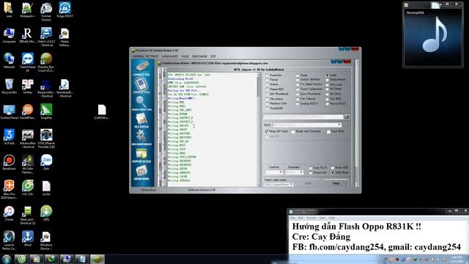The width and height of the screenshot is (469, 264).
Task: Click Cốc Cốc taskbar button
Action: 21,259
